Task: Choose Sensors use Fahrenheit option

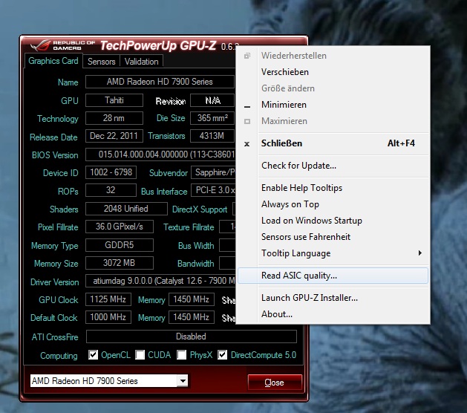Action: pyautogui.click(x=333, y=237)
